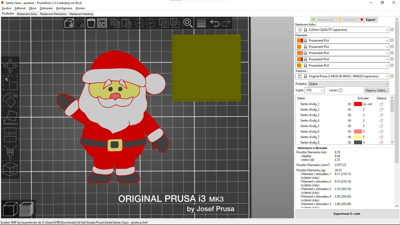Switch to Nastavení filamentu tab
Image resolution: width=400 pixels, height=225 pixels.
53,14
